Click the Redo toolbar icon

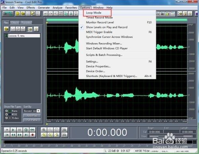pos(51,14)
